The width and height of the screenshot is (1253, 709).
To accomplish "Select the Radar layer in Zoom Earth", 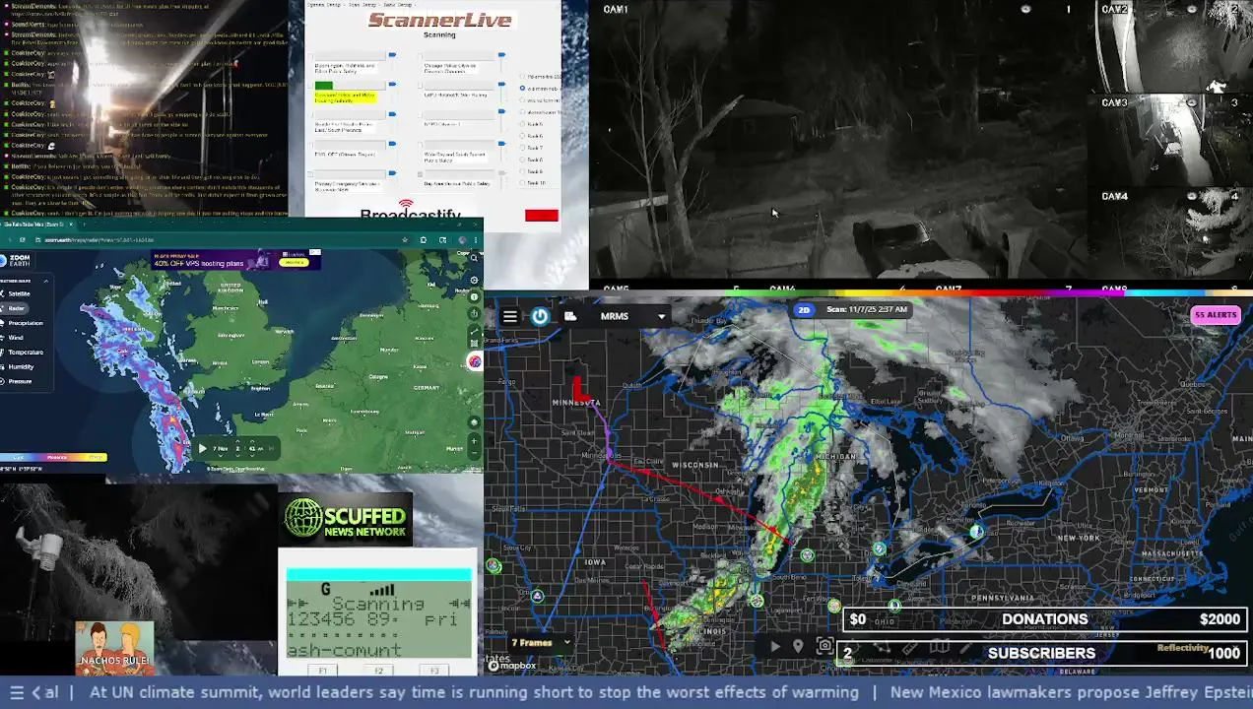I will pyautogui.click(x=14, y=308).
